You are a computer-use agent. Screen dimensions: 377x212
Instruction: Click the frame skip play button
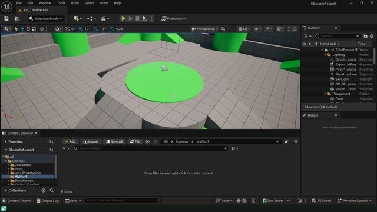(x=131, y=18)
